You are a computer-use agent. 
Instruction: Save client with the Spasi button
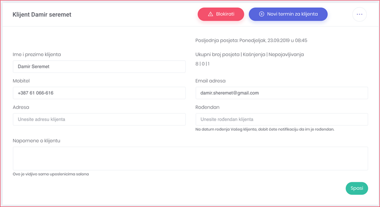357,188
